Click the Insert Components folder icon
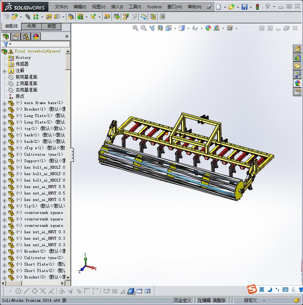 click(15, 17)
